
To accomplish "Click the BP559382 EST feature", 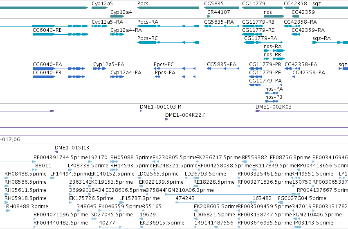I will 244,162.
